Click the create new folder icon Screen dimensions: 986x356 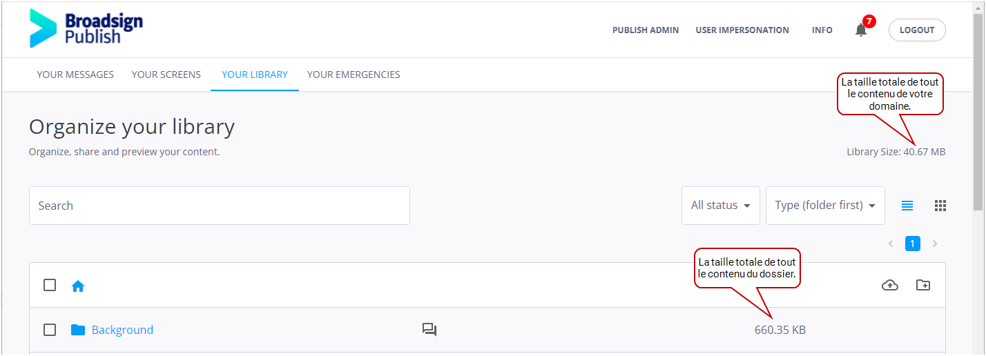(x=923, y=285)
